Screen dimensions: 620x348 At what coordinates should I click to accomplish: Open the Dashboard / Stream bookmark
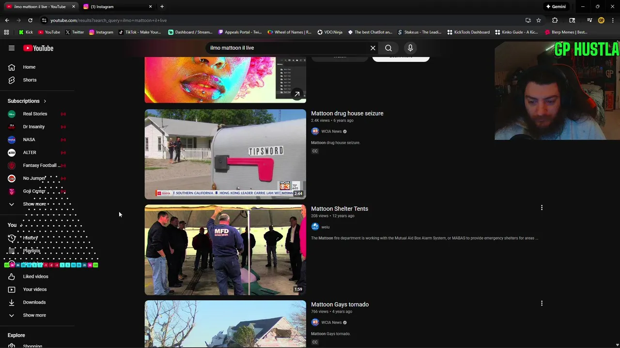tap(190, 32)
